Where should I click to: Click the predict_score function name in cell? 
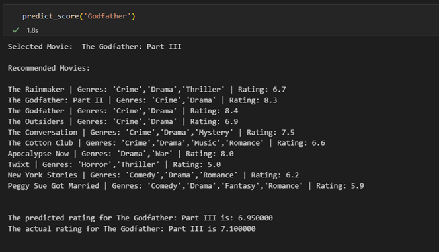pyautogui.click(x=51, y=16)
